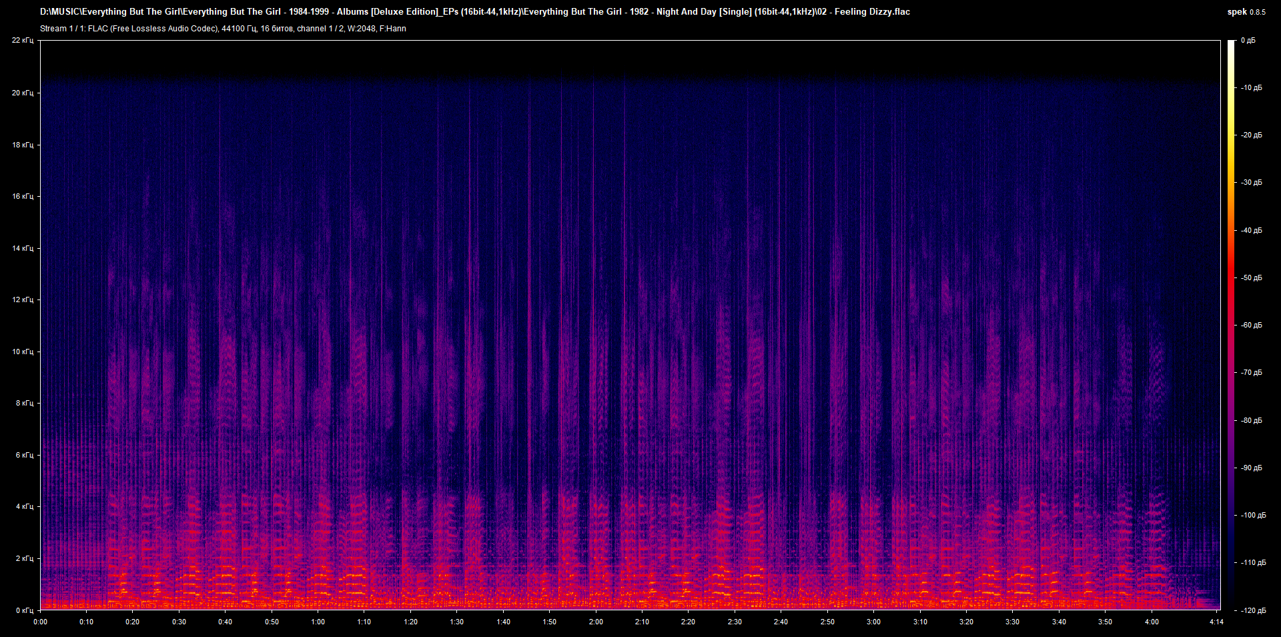
Task: Click the stream info line with FLAC codec
Action: click(223, 29)
